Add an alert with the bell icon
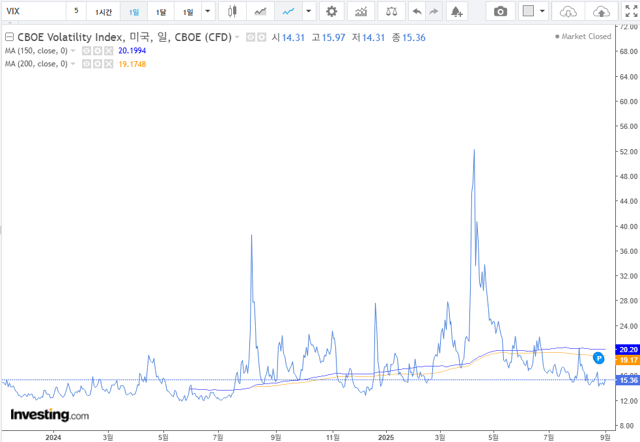This screenshot has width=640, height=442. tap(457, 11)
